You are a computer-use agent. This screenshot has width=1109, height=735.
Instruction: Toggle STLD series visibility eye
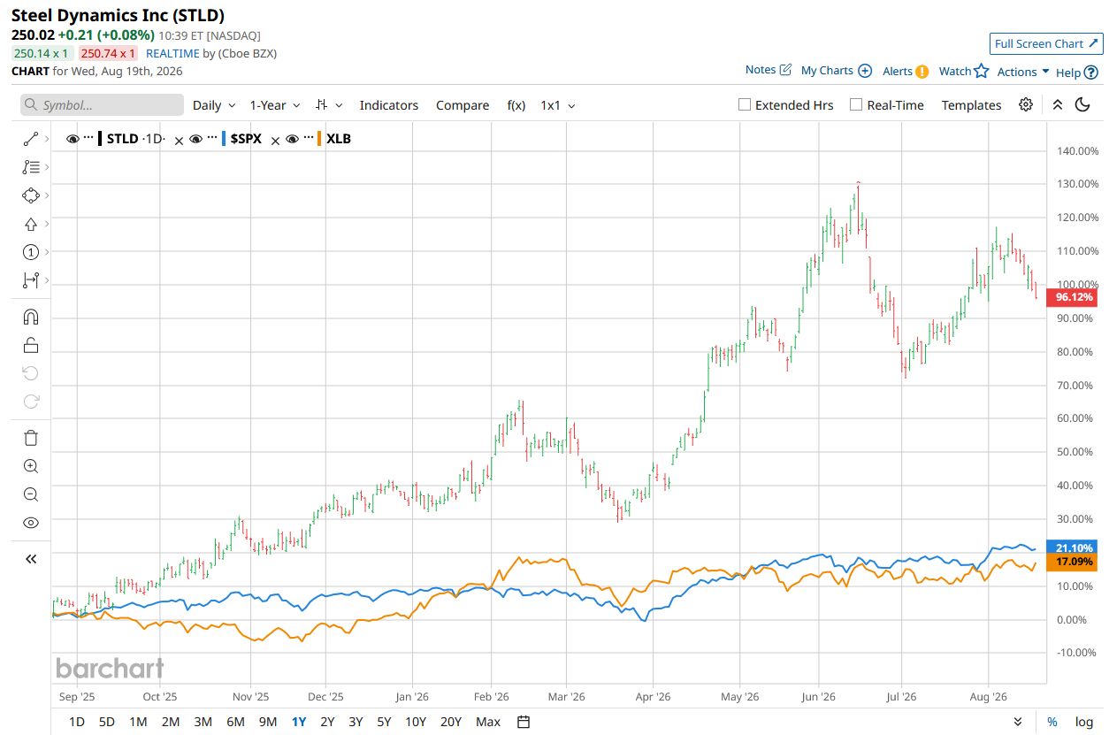[x=73, y=139]
